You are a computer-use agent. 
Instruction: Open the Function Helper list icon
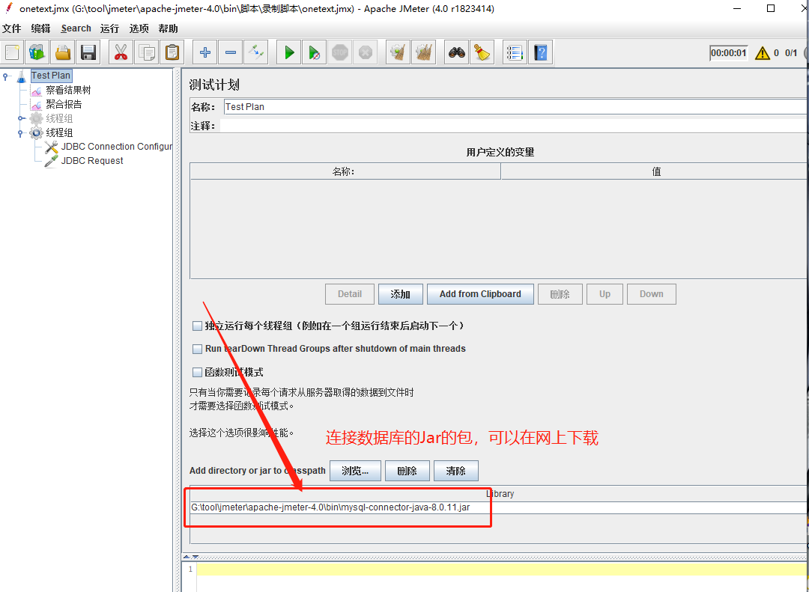pyautogui.click(x=515, y=52)
